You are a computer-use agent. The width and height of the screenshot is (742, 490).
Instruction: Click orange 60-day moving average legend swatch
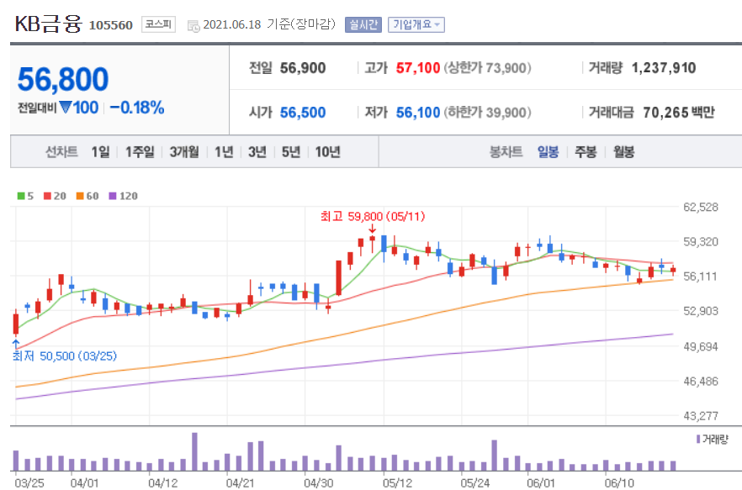pos(80,196)
